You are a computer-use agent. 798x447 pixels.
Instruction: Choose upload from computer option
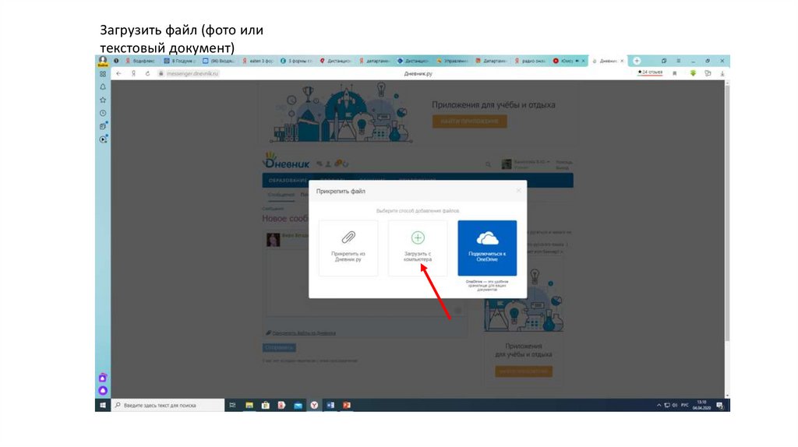pyautogui.click(x=418, y=248)
